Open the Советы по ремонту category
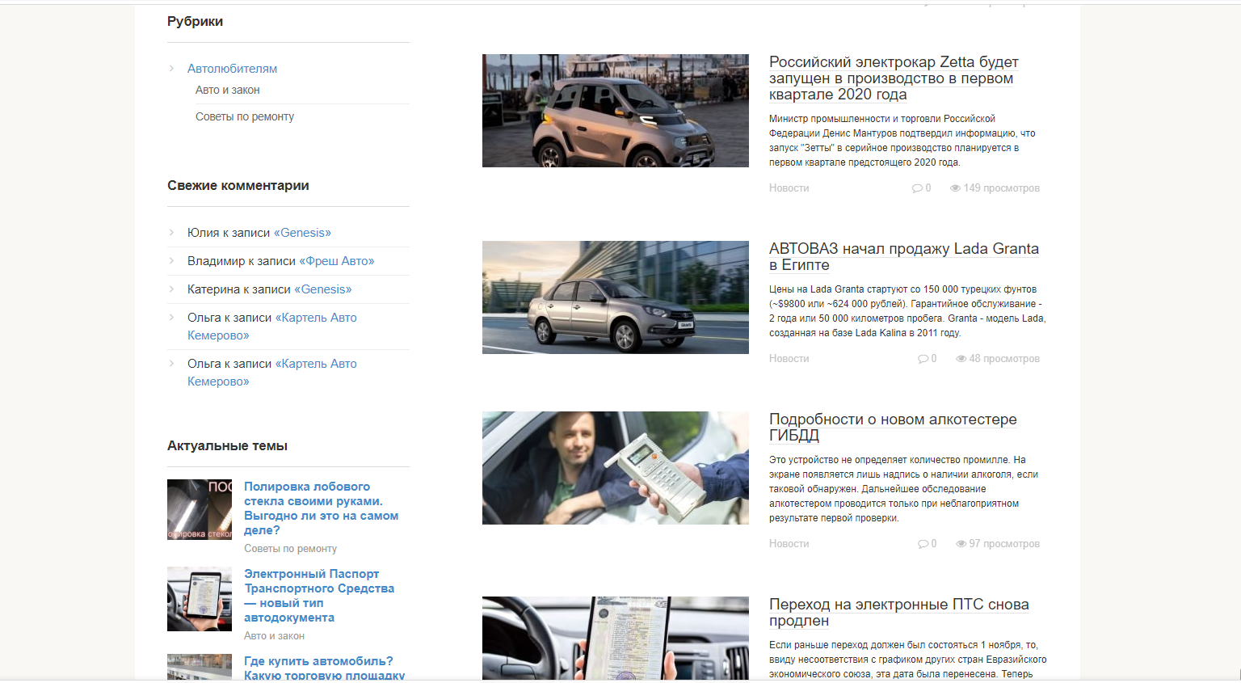This screenshot has width=1241, height=683. point(244,116)
